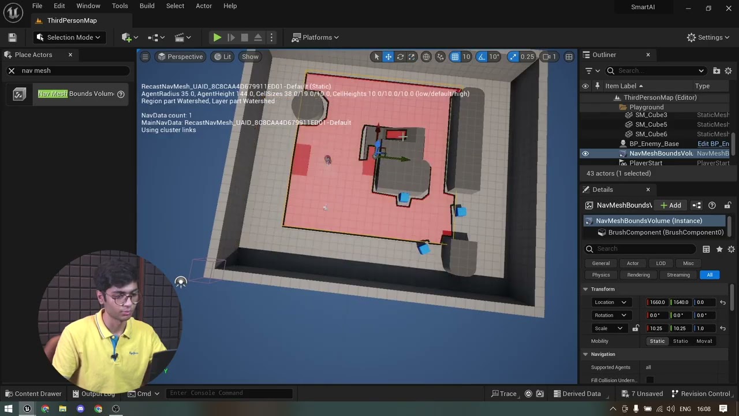Image resolution: width=739 pixels, height=416 pixels.
Task: Toggle property matrix table view icon
Action: click(706, 249)
